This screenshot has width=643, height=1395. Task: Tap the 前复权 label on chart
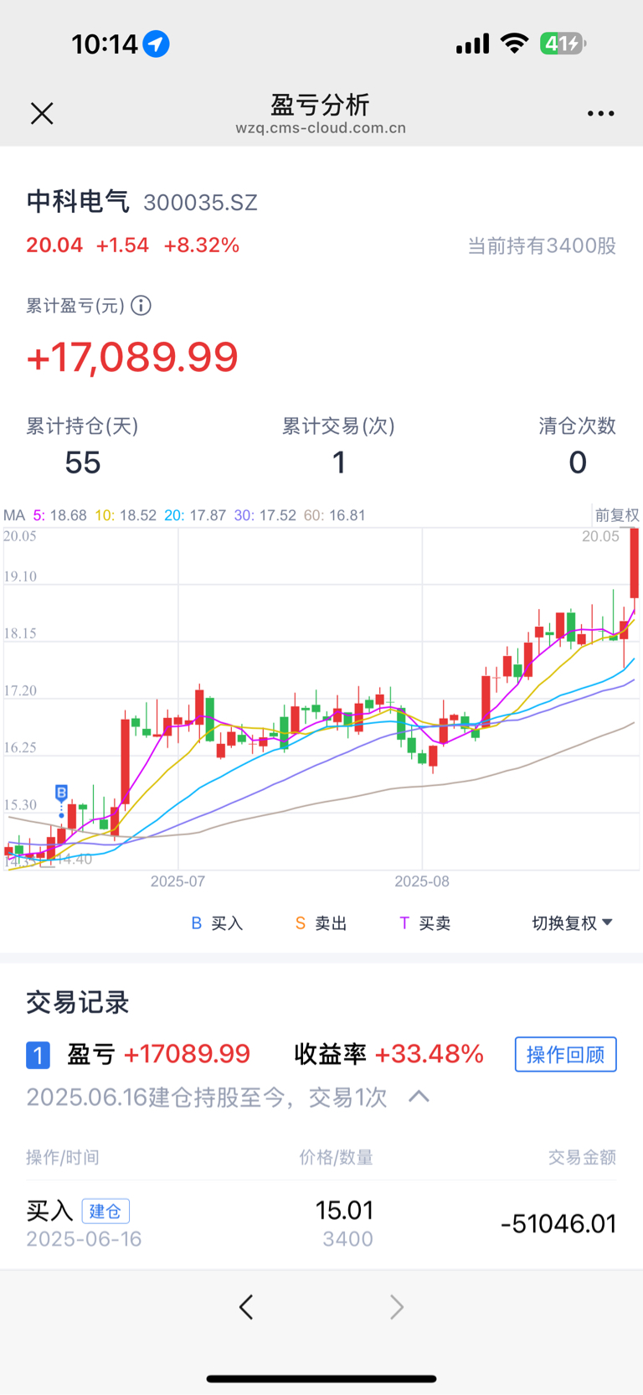click(617, 515)
